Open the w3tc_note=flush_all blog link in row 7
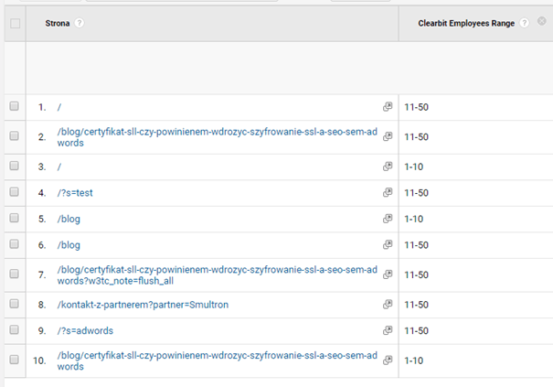The height and width of the screenshot is (387, 553). coord(216,274)
